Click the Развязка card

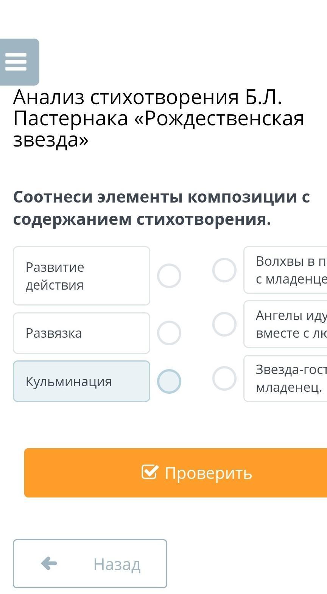pos(81,333)
